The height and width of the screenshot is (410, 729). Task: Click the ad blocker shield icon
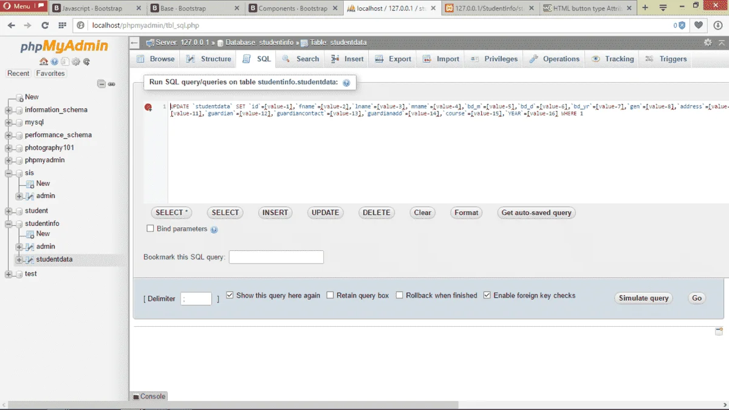[682, 26]
